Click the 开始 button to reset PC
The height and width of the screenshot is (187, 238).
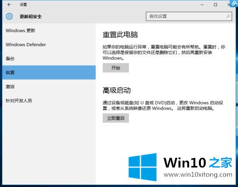click(116, 68)
